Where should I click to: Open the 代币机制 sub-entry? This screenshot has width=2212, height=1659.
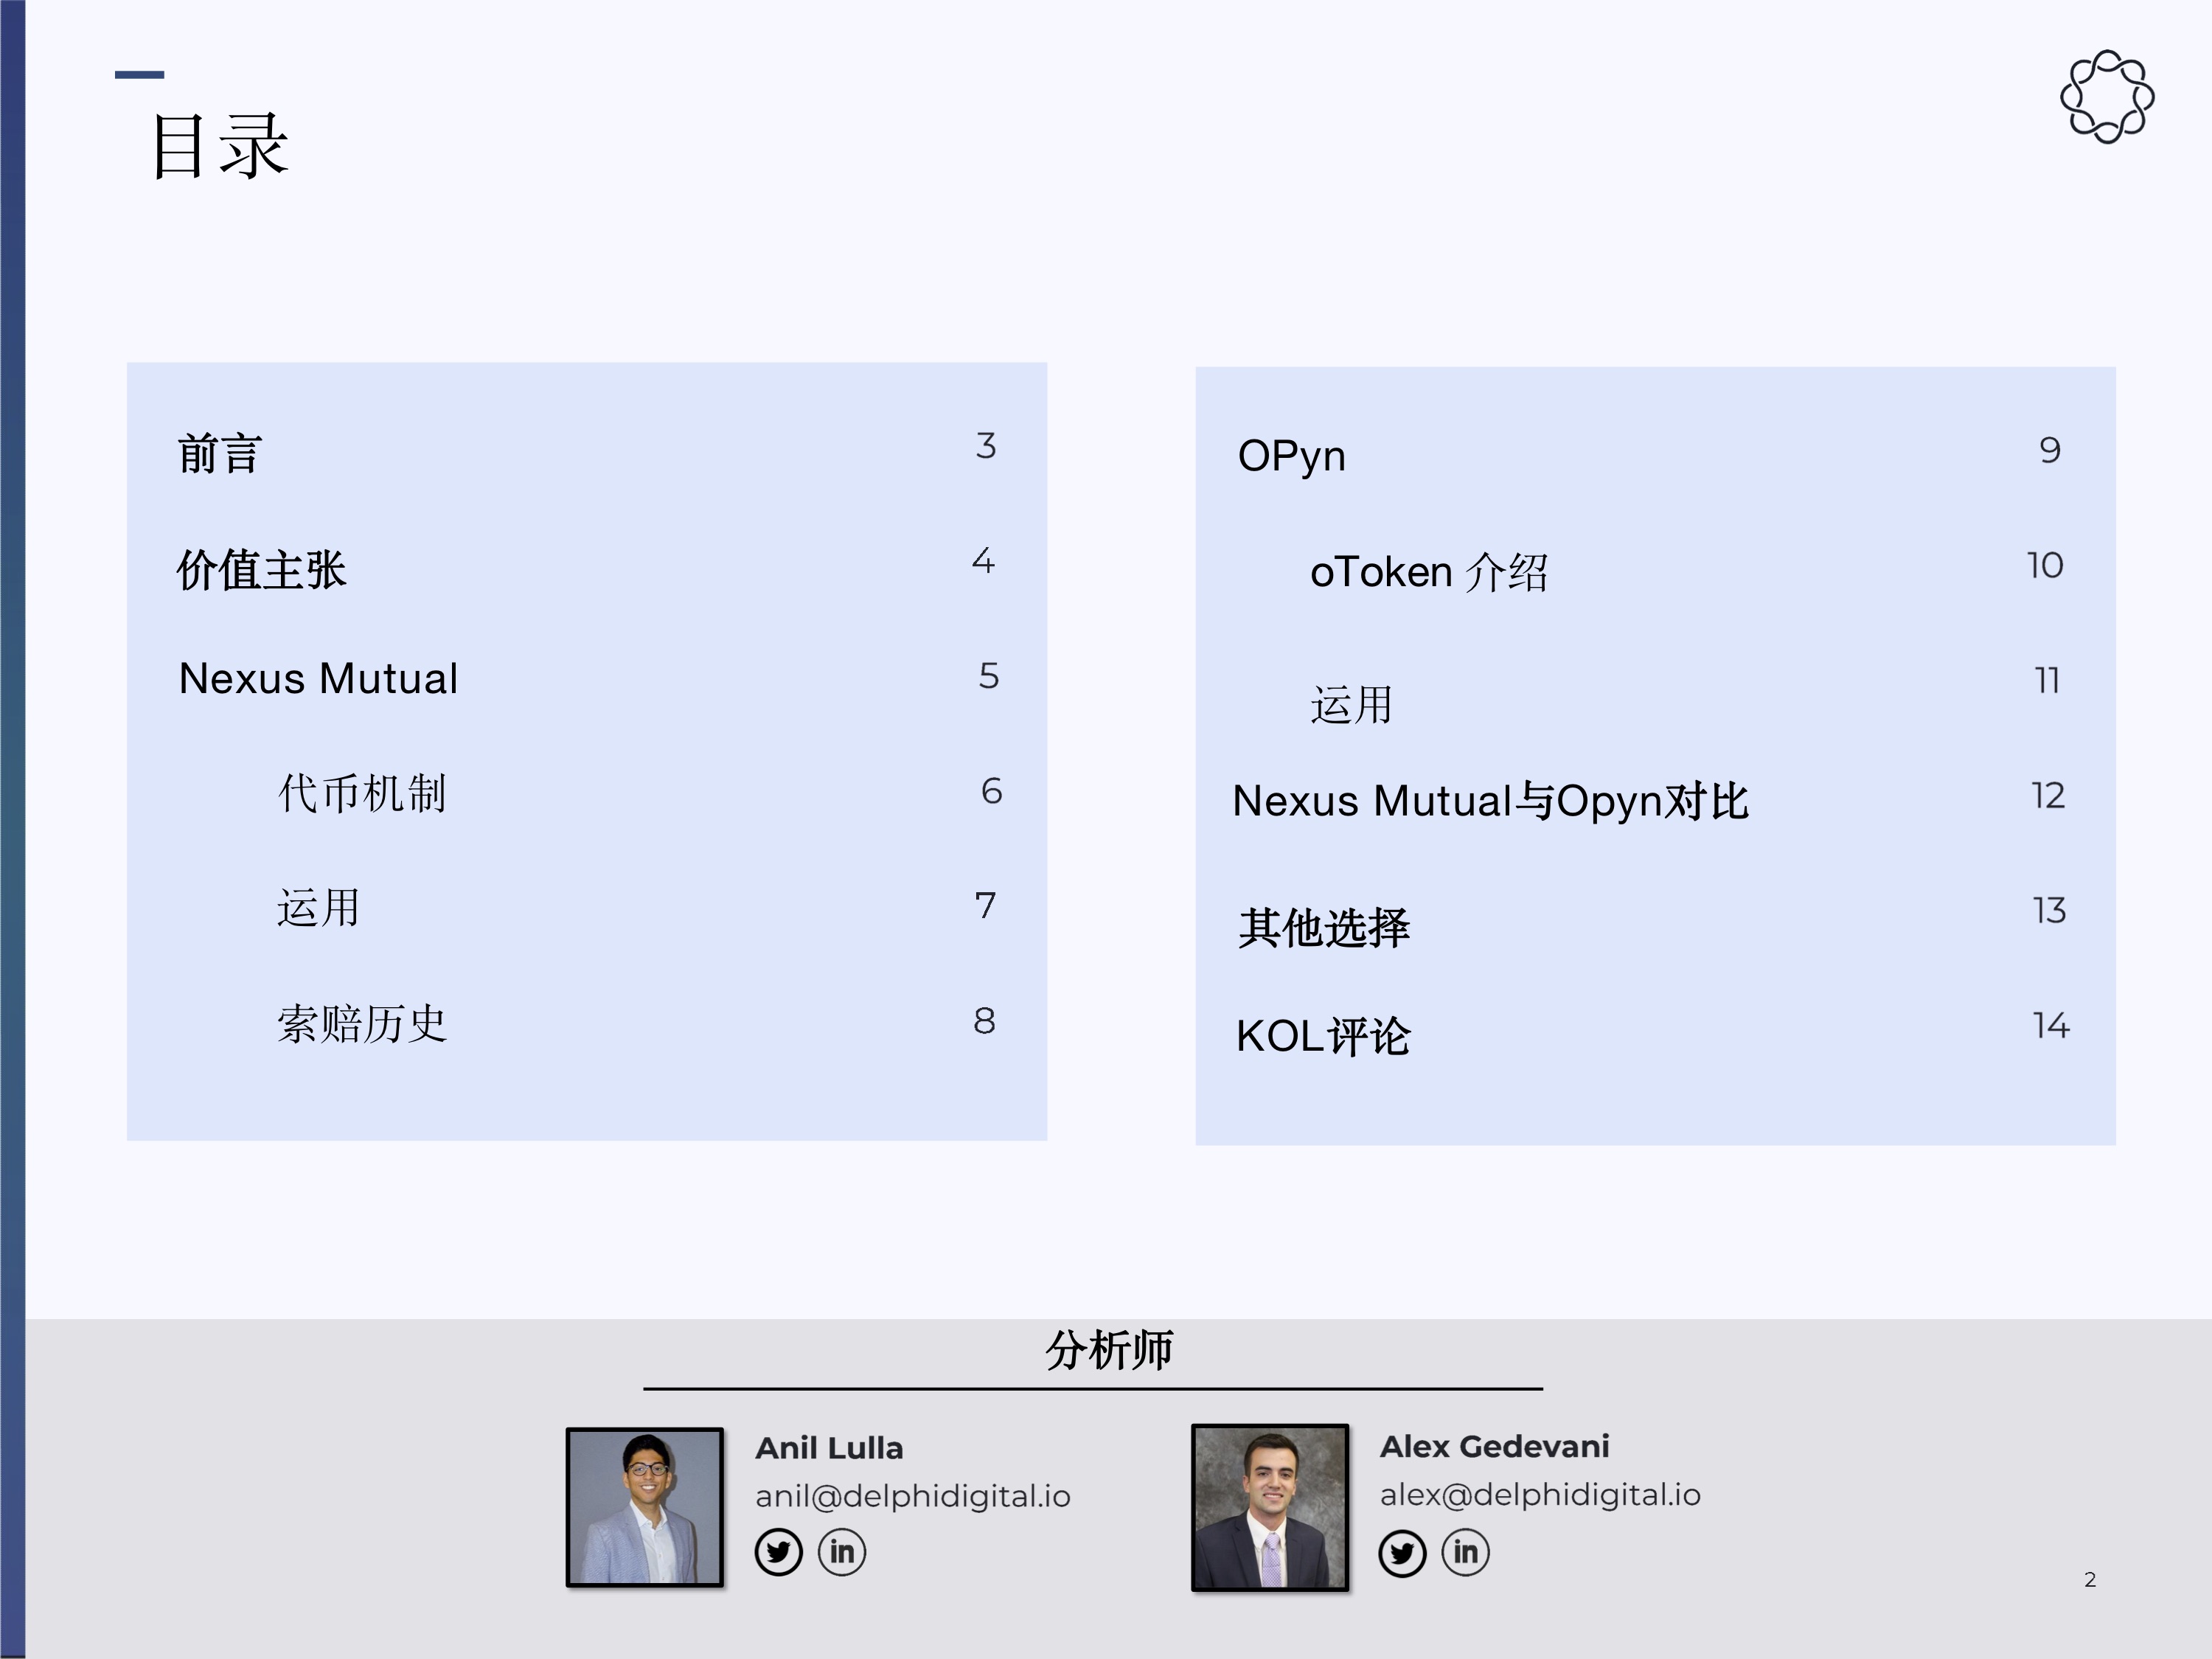coord(362,794)
